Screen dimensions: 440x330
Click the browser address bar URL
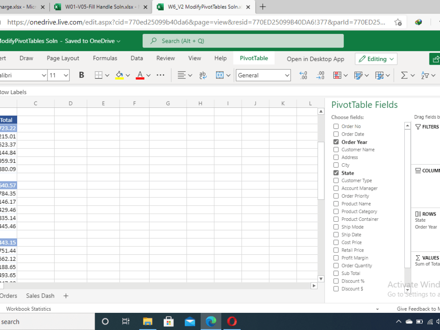pyautogui.click(x=196, y=22)
